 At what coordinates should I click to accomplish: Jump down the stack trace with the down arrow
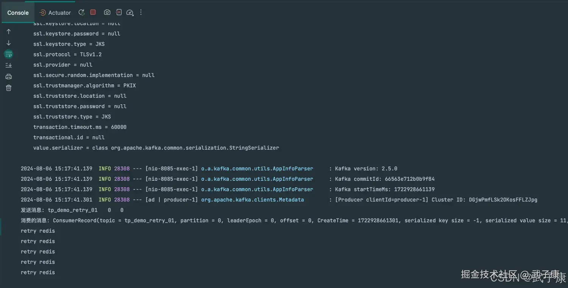(9, 43)
